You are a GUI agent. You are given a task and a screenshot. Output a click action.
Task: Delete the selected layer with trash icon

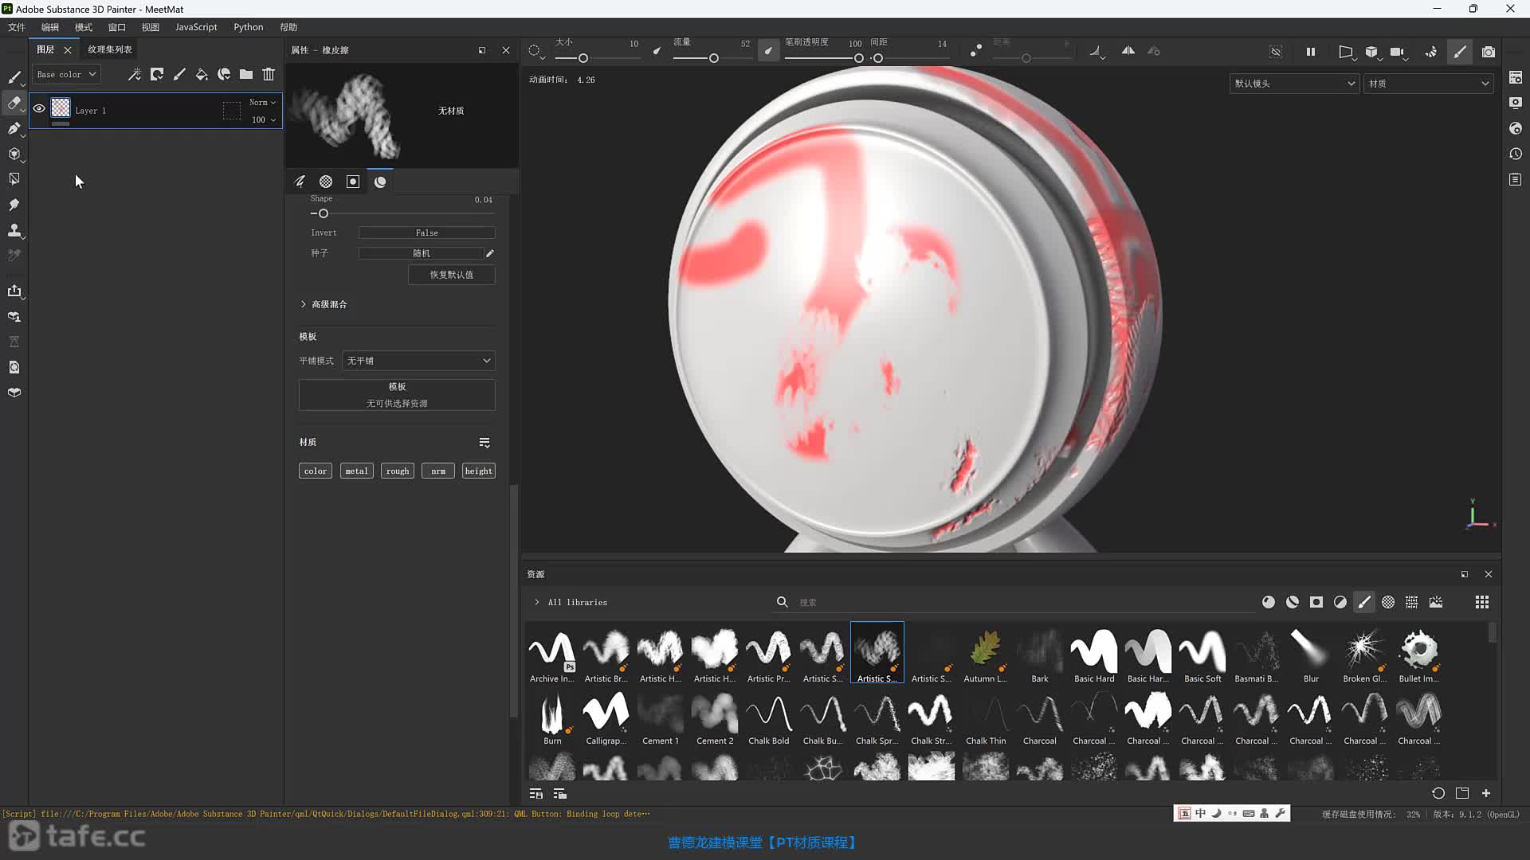269,74
